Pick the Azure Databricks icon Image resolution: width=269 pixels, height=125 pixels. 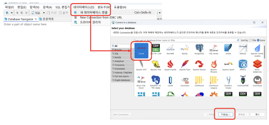click(257, 65)
